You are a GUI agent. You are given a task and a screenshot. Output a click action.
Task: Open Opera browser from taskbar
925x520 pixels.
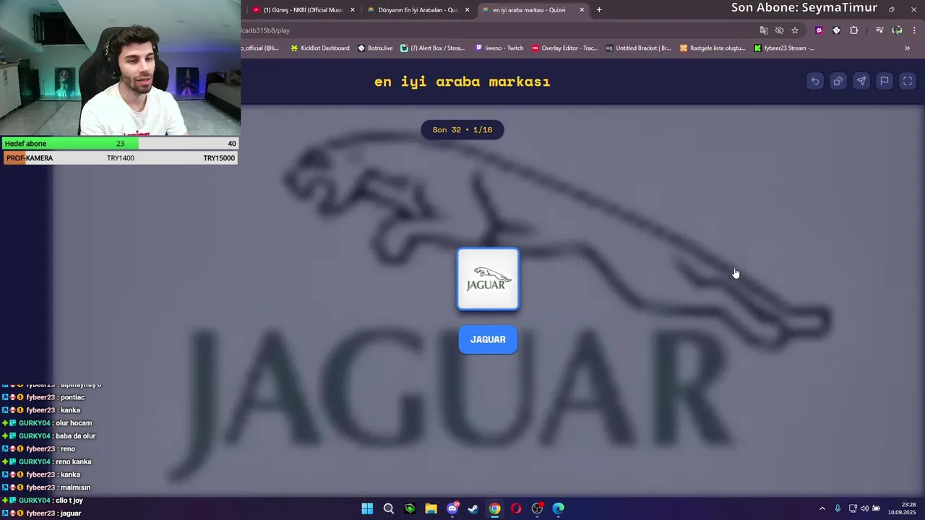pyautogui.click(x=516, y=508)
